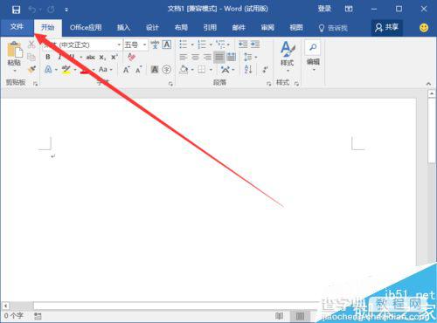Switch to the Insert (插入) tab

(x=123, y=28)
